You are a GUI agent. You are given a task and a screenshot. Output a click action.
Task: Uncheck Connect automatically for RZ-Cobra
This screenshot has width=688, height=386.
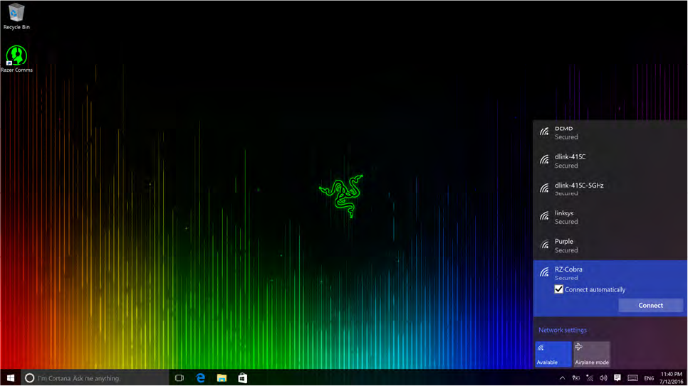(558, 289)
